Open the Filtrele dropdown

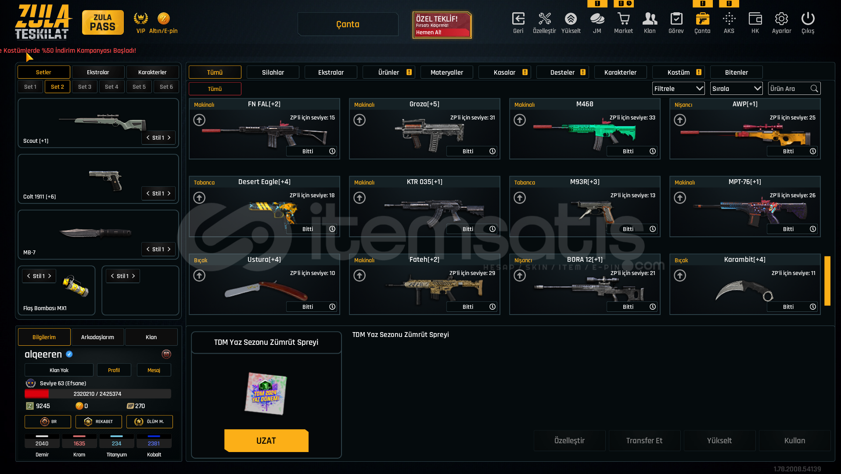(678, 89)
